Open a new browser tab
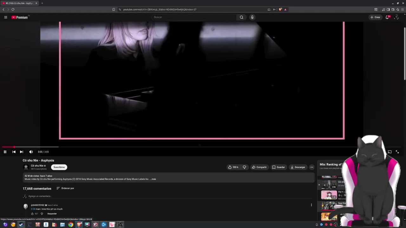Screen dimensions: 406x228 tap(42, 3)
